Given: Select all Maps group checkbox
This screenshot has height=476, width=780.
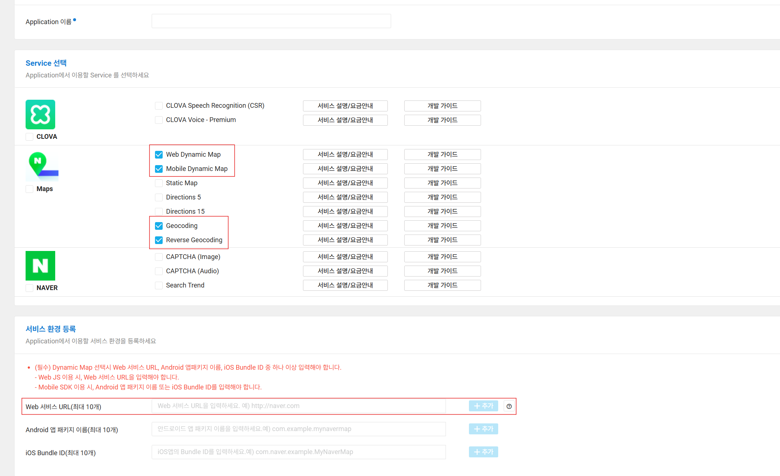Looking at the screenshot, I should [x=30, y=189].
